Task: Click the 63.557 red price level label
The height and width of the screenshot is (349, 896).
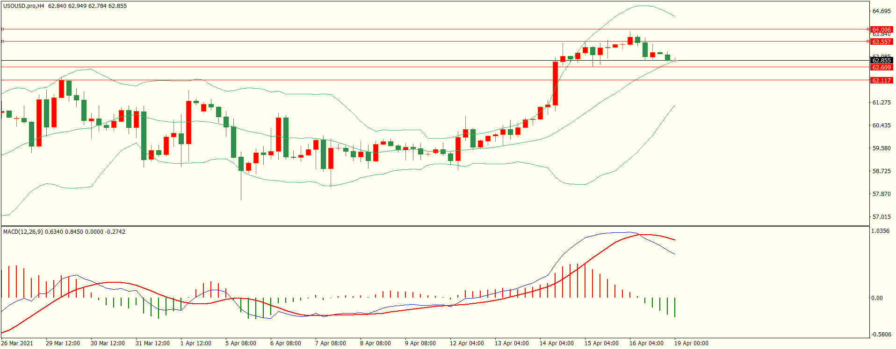Action: point(882,42)
